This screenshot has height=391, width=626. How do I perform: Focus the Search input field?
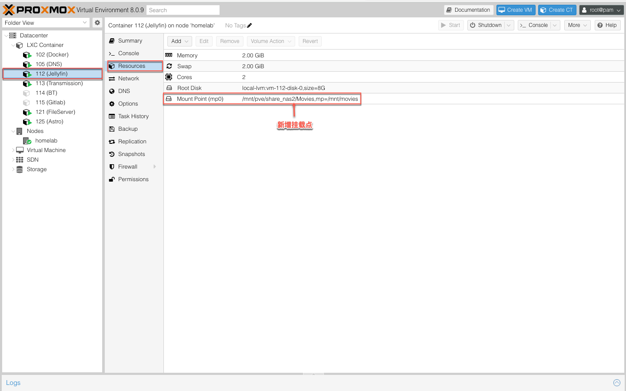click(183, 10)
